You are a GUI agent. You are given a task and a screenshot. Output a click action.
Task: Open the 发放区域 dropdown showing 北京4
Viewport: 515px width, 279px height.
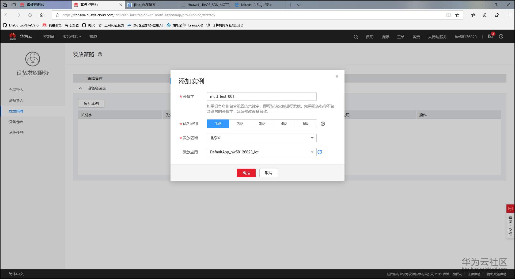coord(262,138)
